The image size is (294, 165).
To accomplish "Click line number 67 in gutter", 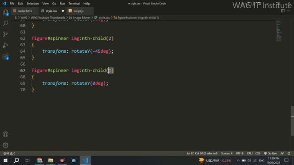I will (23, 71).
